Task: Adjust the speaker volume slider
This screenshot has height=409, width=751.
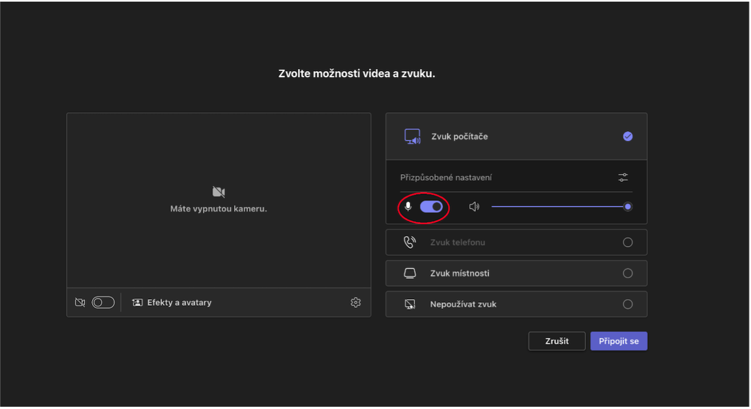Action: point(562,207)
